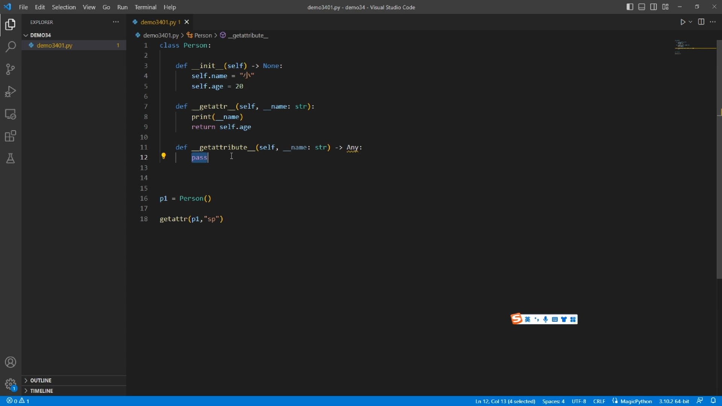The width and height of the screenshot is (722, 406).
Task: Select demo3401.py in Explorer tree
Action: pyautogui.click(x=74, y=45)
